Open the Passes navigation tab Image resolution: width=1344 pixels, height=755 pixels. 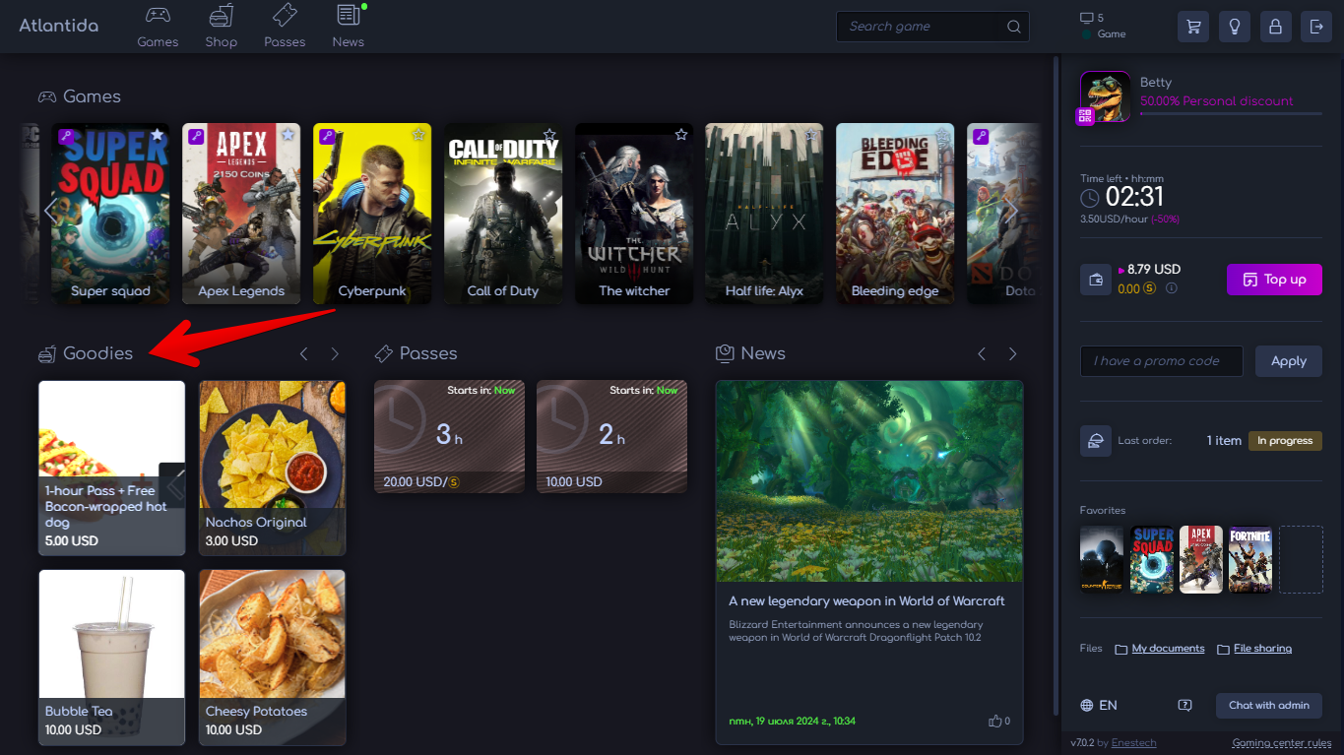pyautogui.click(x=285, y=27)
